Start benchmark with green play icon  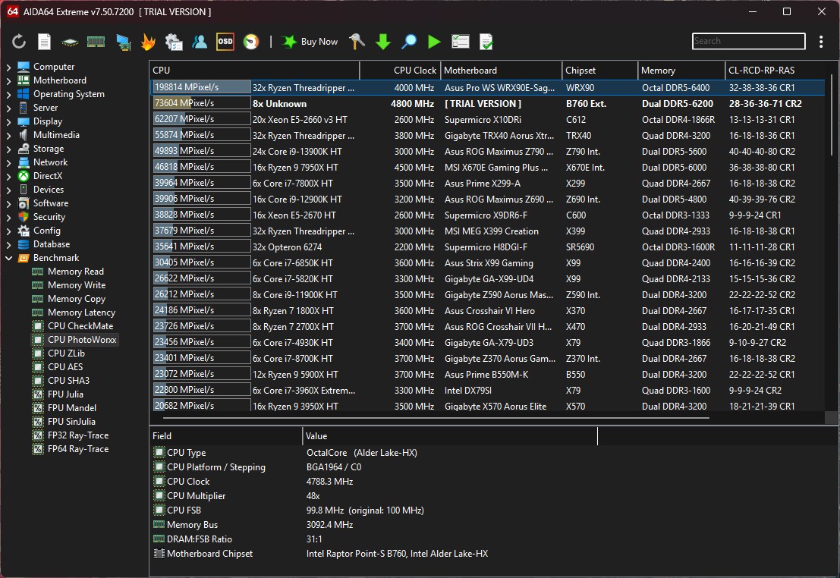click(434, 42)
